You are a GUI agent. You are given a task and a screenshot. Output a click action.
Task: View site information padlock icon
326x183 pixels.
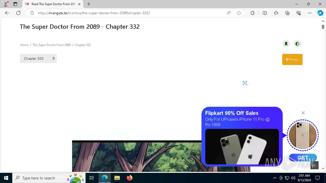[x=32, y=13]
